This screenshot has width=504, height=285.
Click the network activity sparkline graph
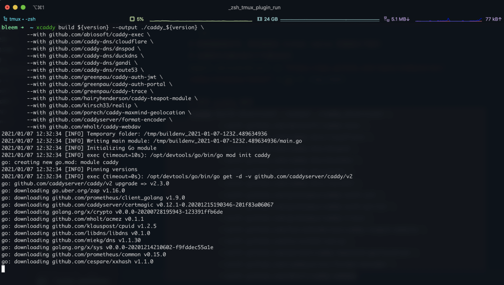coord(448,20)
